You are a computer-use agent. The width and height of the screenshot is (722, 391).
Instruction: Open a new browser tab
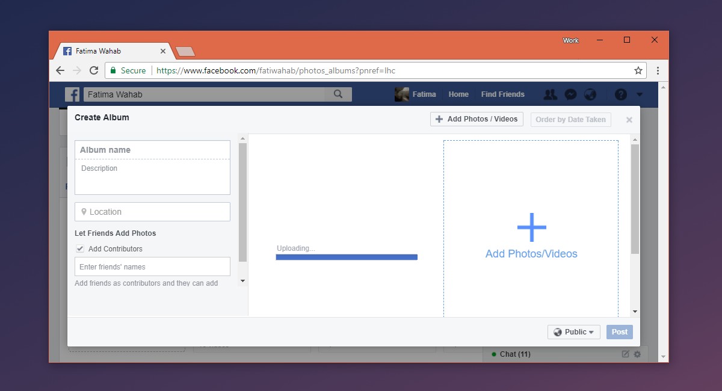[x=185, y=52]
